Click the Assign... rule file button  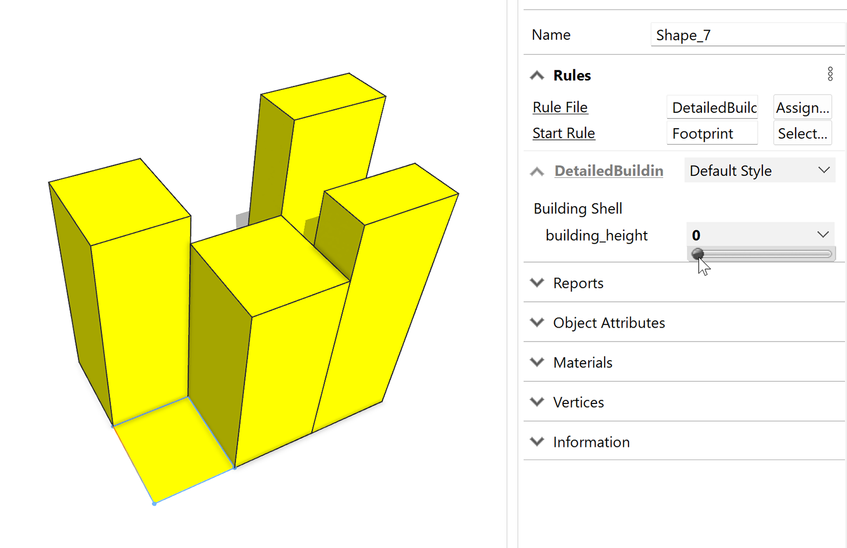click(x=802, y=107)
